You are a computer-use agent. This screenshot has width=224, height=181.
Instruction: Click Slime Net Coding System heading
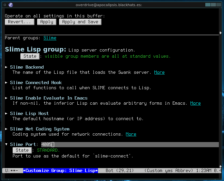(x=40, y=129)
